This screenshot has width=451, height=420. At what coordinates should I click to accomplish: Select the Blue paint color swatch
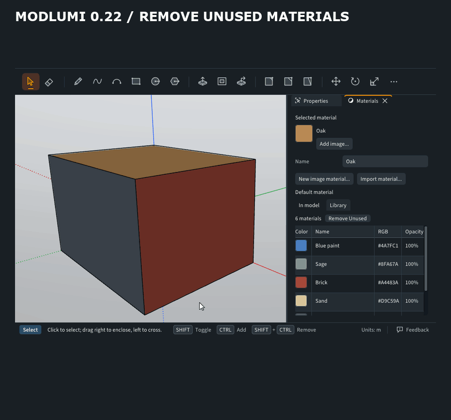click(x=301, y=246)
